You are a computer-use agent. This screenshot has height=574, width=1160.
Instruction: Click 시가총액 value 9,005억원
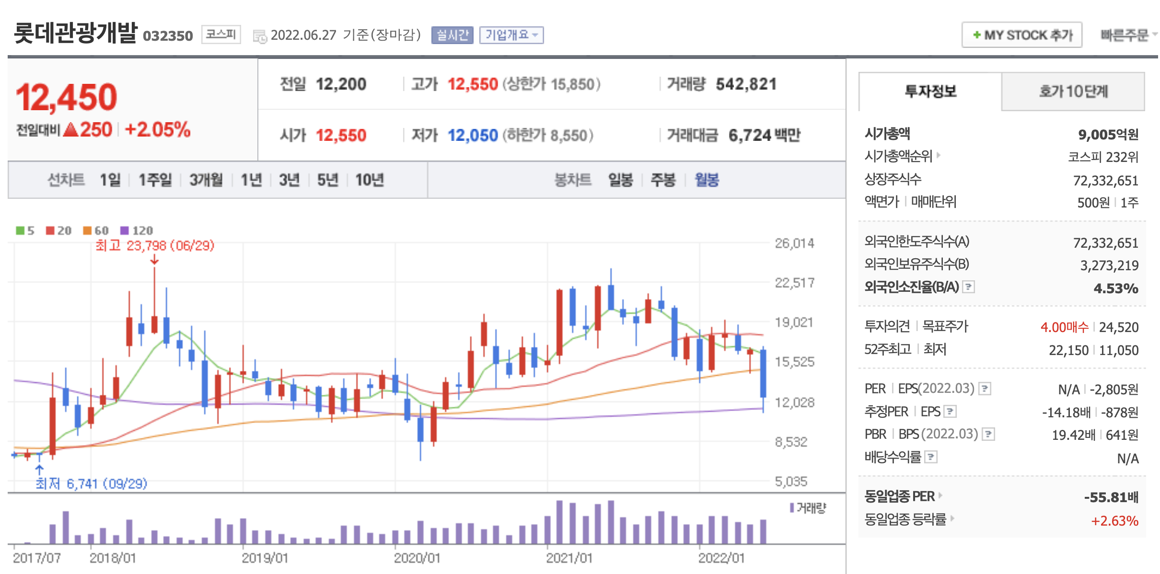click(1108, 135)
